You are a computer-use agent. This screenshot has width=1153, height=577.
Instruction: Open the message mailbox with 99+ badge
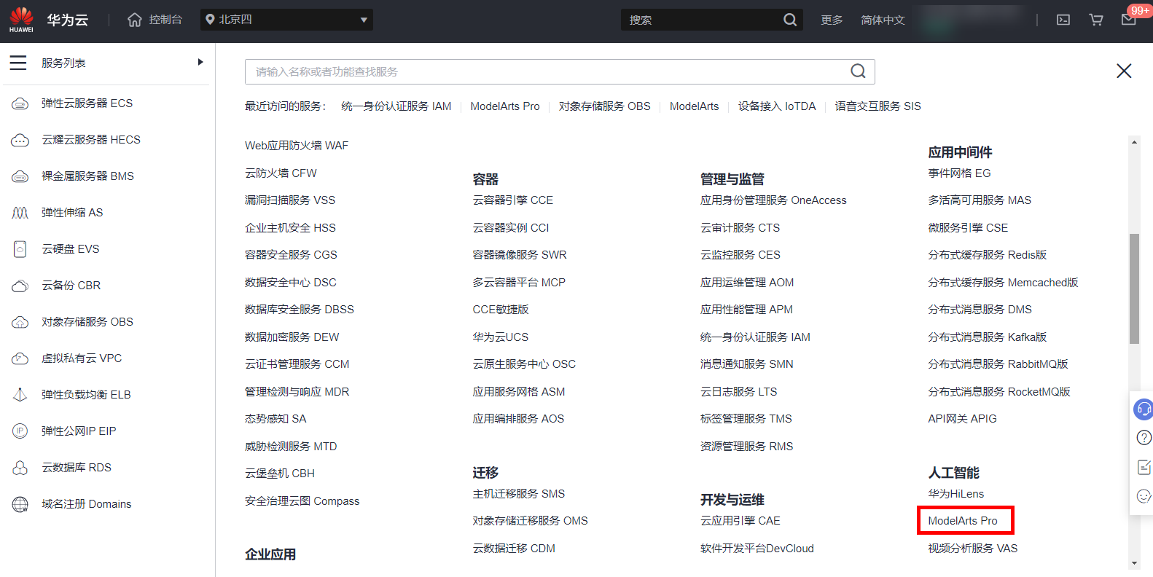tap(1128, 20)
